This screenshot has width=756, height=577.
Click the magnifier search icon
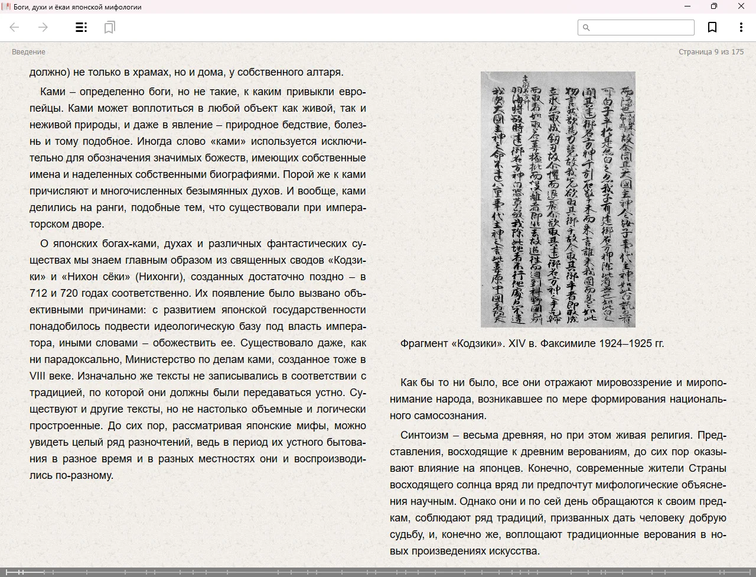click(x=586, y=27)
